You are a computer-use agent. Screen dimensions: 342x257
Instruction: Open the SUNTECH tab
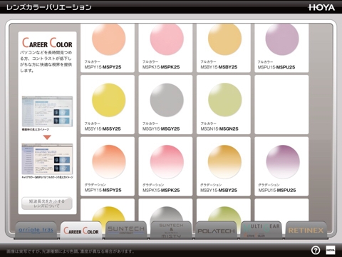point(126,230)
